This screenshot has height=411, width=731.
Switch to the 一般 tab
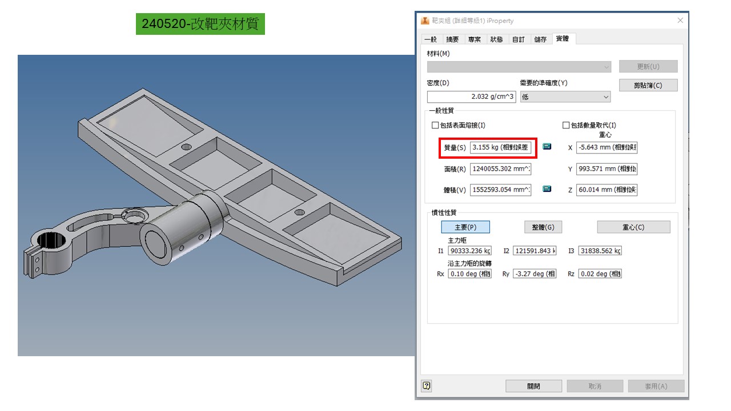click(431, 39)
